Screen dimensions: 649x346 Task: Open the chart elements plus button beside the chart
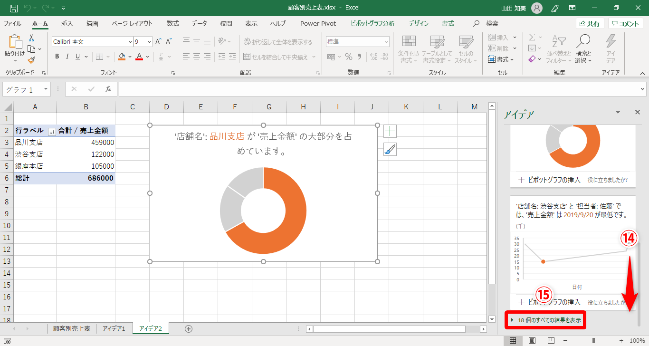pyautogui.click(x=390, y=131)
